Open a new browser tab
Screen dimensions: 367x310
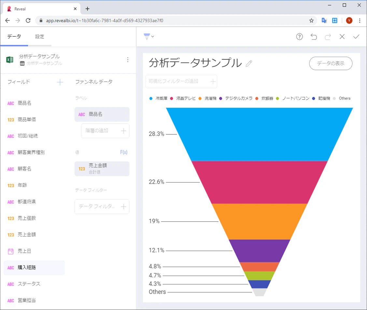pyautogui.click(x=87, y=9)
